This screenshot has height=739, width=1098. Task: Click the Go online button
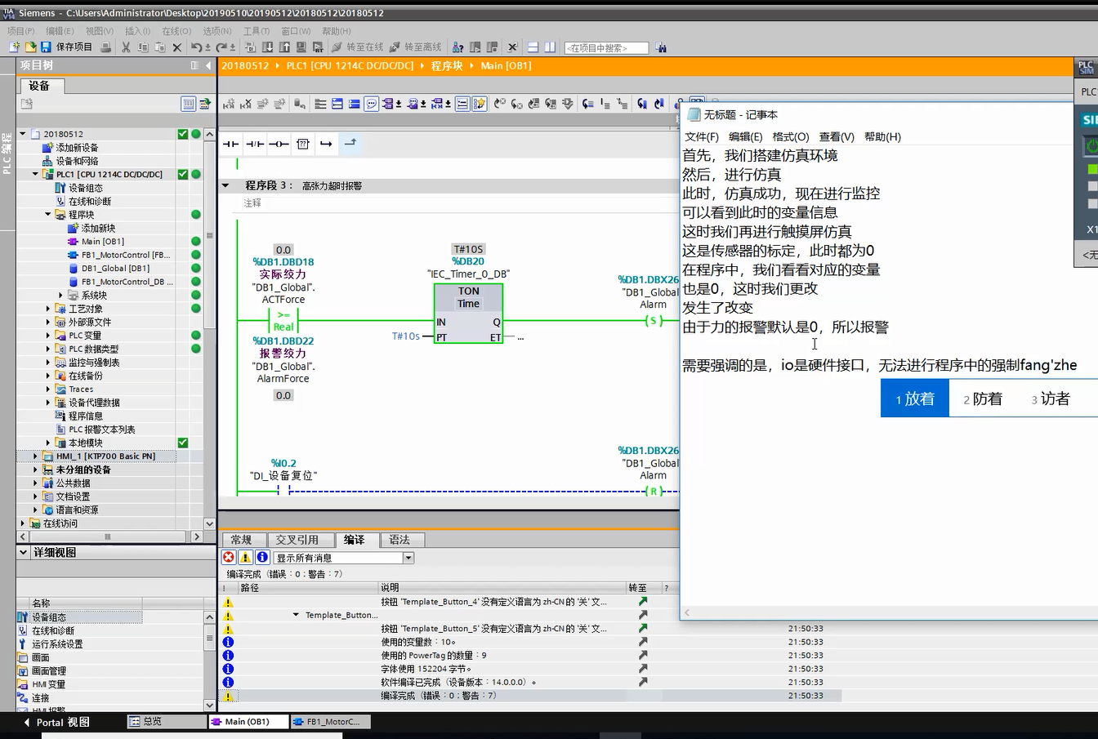click(357, 47)
